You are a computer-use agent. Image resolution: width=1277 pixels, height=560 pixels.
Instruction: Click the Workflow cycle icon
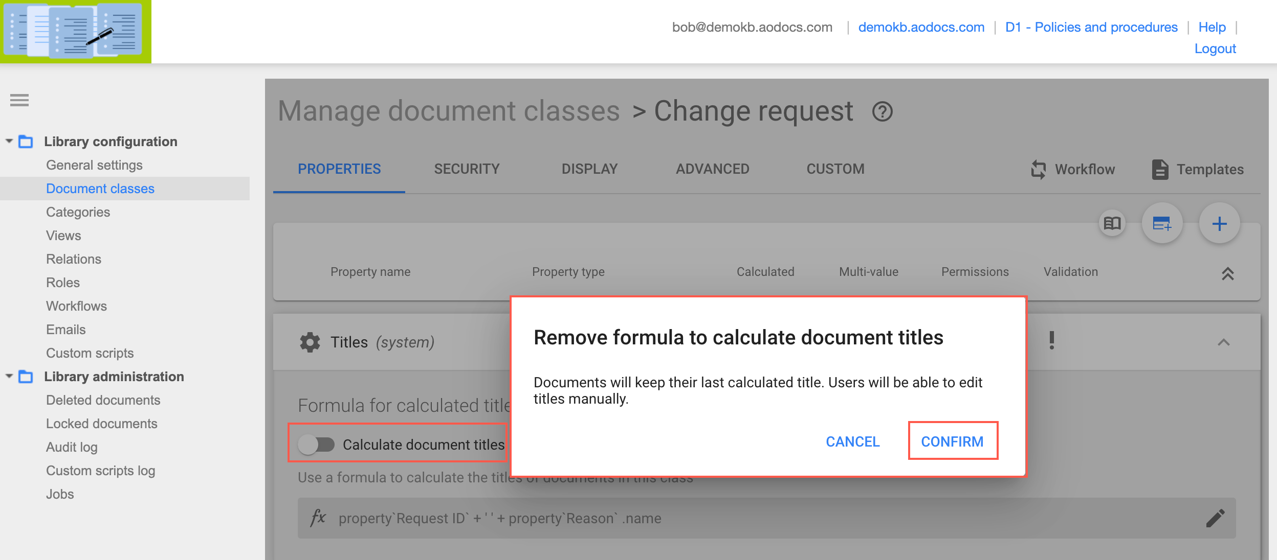(x=1039, y=170)
